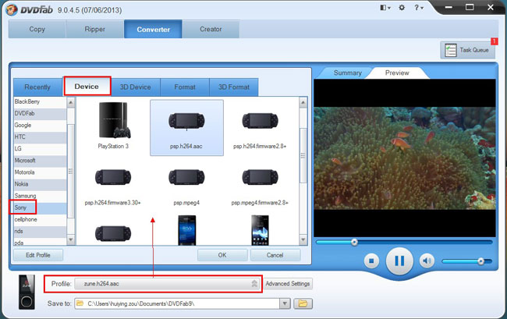Click the video preview area

pyautogui.click(x=405, y=158)
